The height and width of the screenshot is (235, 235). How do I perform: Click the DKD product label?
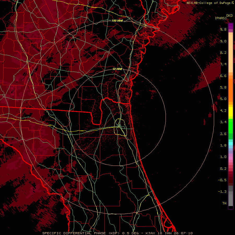(230, 16)
